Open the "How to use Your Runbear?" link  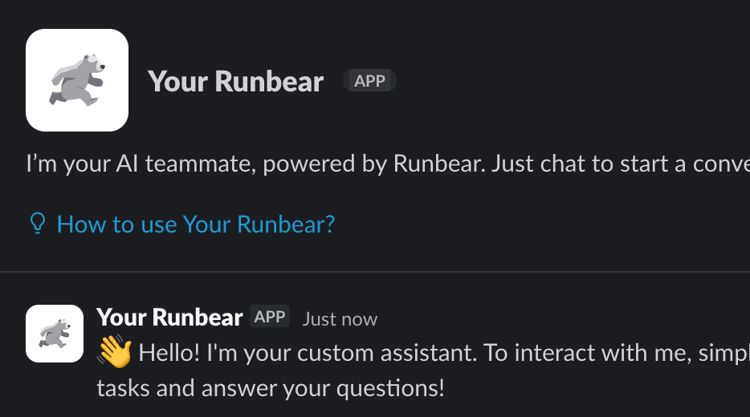point(195,224)
